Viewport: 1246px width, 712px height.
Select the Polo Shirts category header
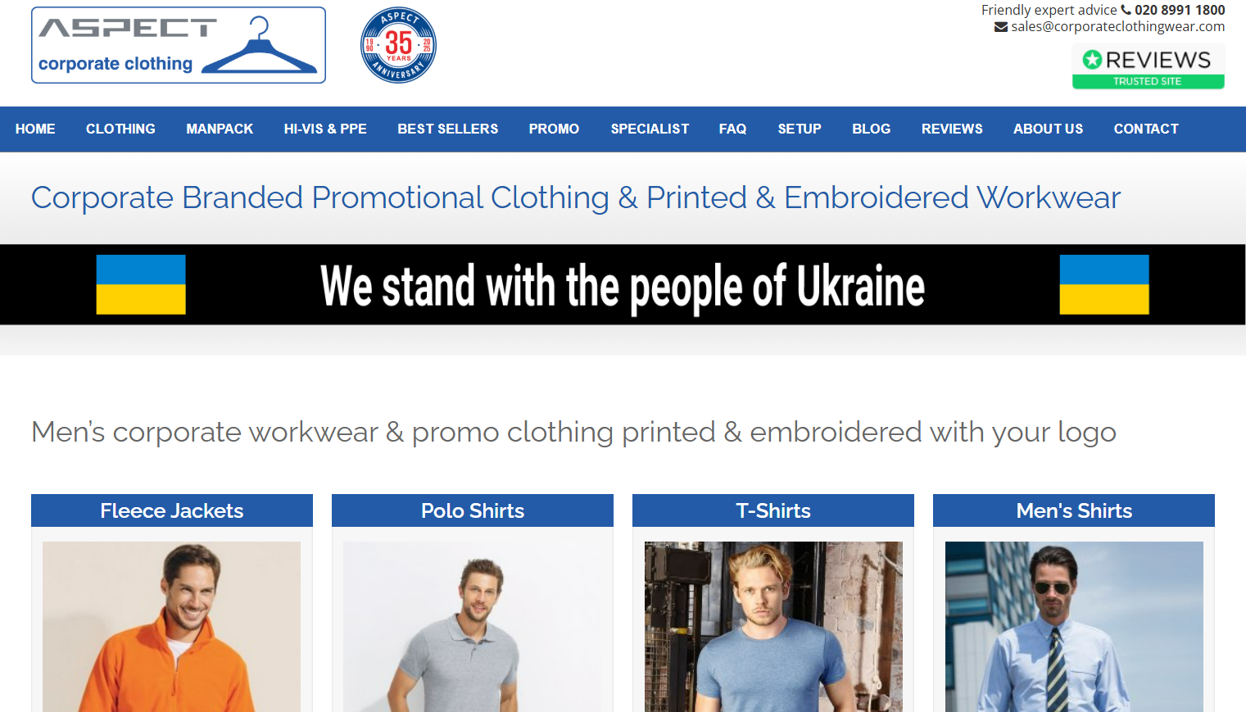coord(473,510)
